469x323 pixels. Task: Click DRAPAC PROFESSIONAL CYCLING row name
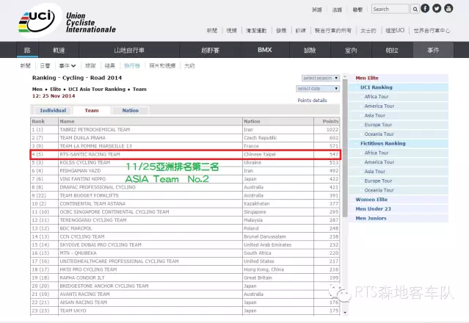click(x=98, y=187)
